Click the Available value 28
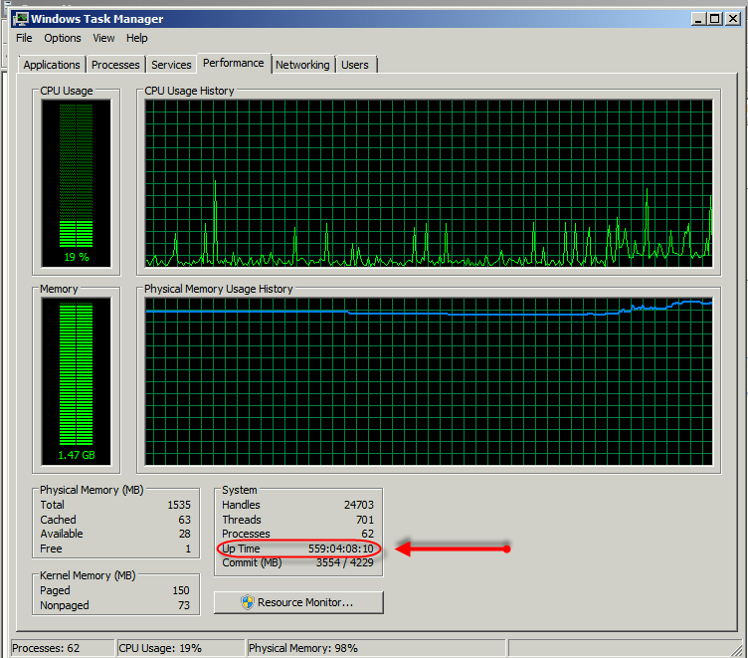Viewport: 748px width, 658px height. click(x=185, y=534)
